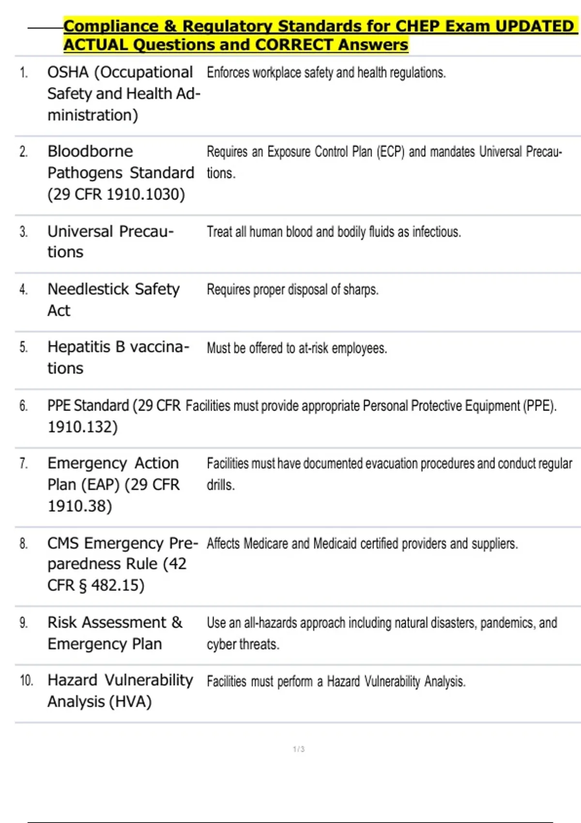
Task: Select the Bloodborne Pathogens Standard term
Action: [x=120, y=173]
